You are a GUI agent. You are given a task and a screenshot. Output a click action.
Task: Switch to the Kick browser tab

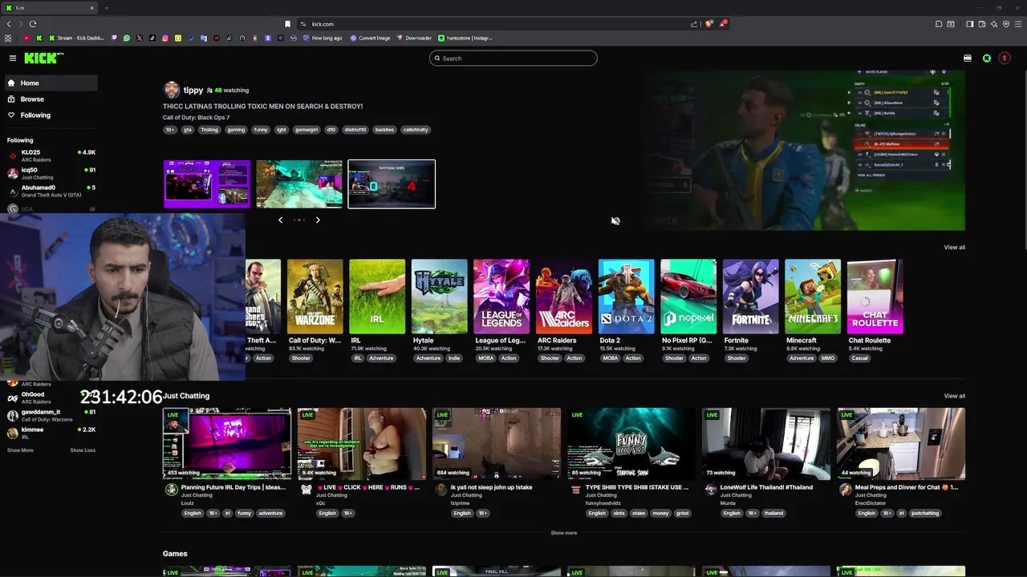[48, 8]
